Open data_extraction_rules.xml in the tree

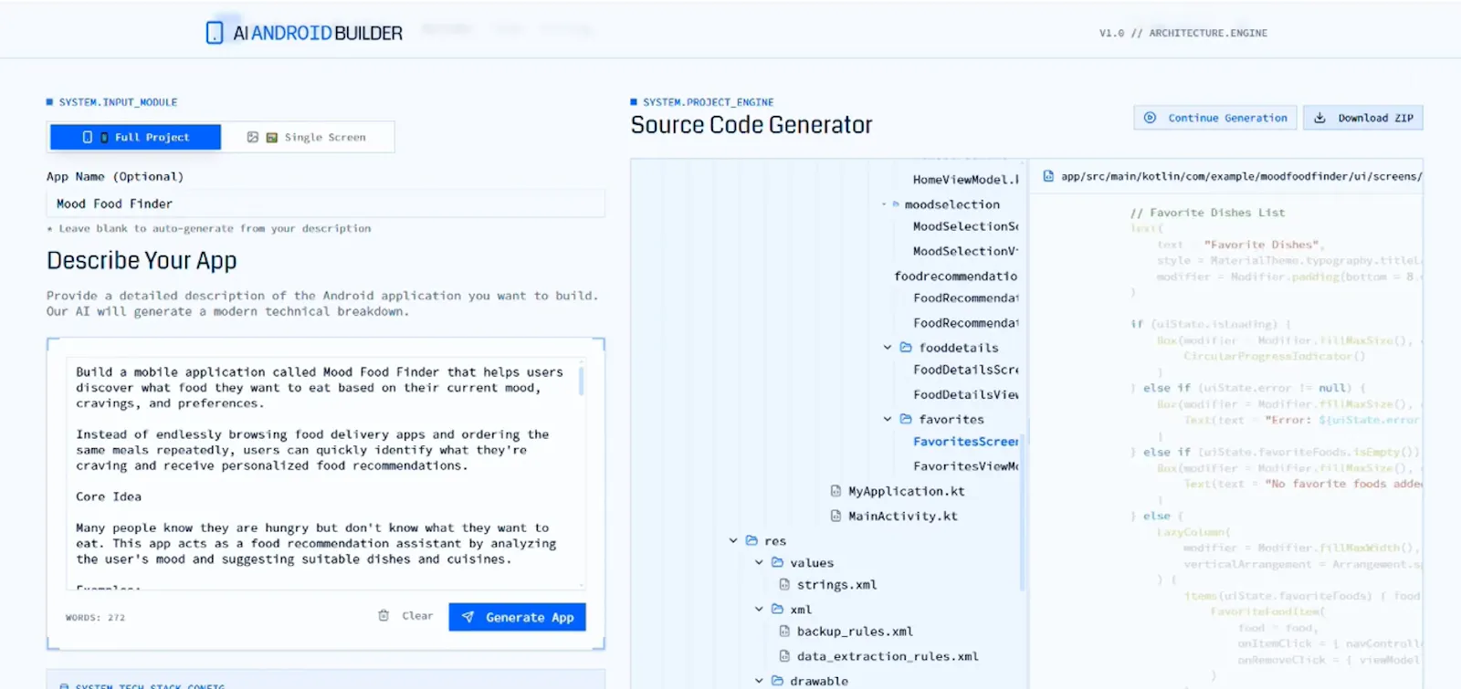point(888,656)
